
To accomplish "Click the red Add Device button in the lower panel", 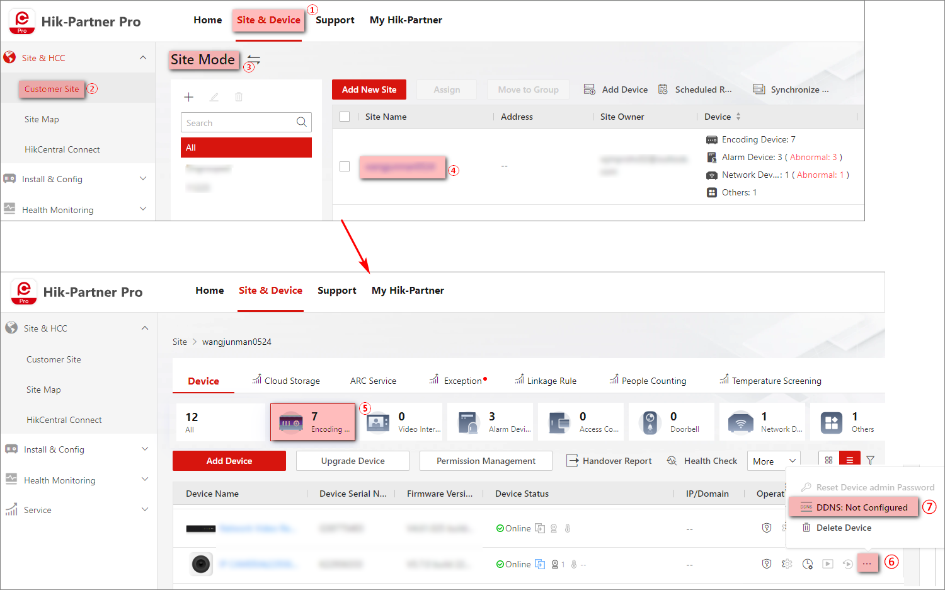I will (x=229, y=461).
